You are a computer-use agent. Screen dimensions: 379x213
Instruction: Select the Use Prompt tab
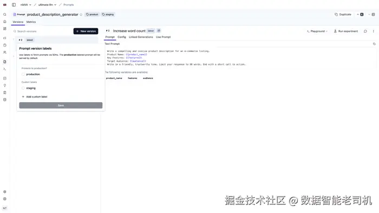pos(163,37)
